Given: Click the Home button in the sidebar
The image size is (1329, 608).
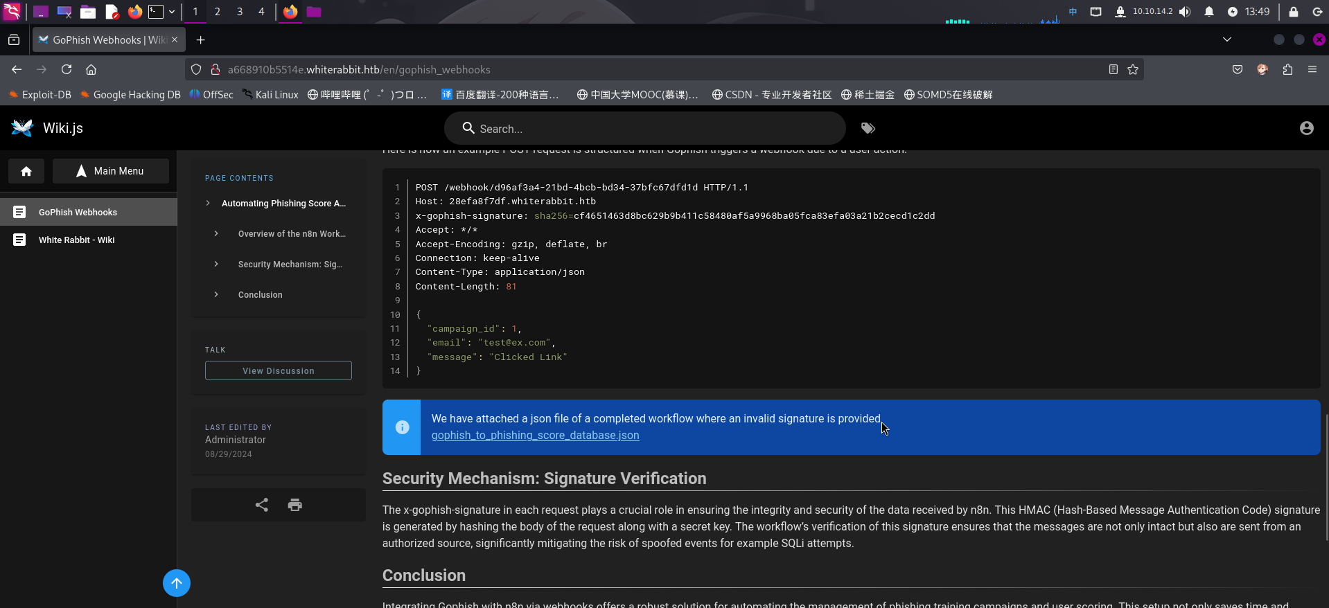Looking at the screenshot, I should pos(26,171).
